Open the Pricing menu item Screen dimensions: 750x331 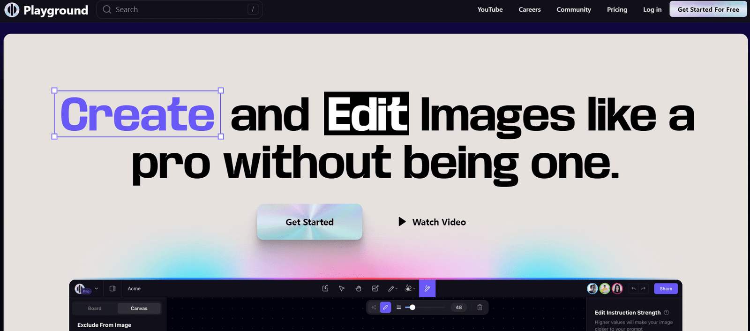(617, 9)
